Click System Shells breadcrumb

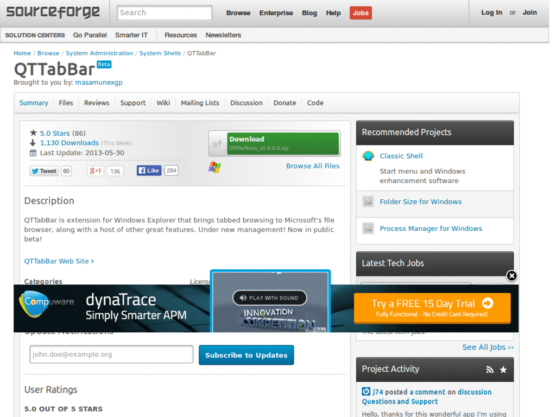(x=160, y=53)
